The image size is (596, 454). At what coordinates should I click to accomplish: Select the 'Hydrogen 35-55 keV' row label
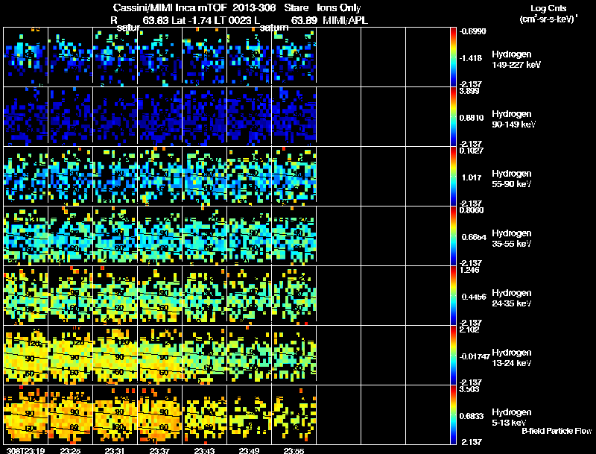[512, 239]
